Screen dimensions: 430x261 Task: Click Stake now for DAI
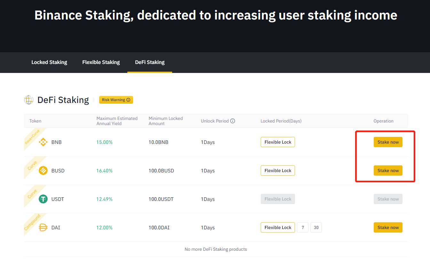[388, 227]
